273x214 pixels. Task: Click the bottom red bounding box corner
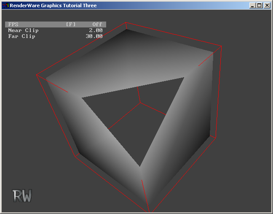pyautogui.click(x=149, y=210)
